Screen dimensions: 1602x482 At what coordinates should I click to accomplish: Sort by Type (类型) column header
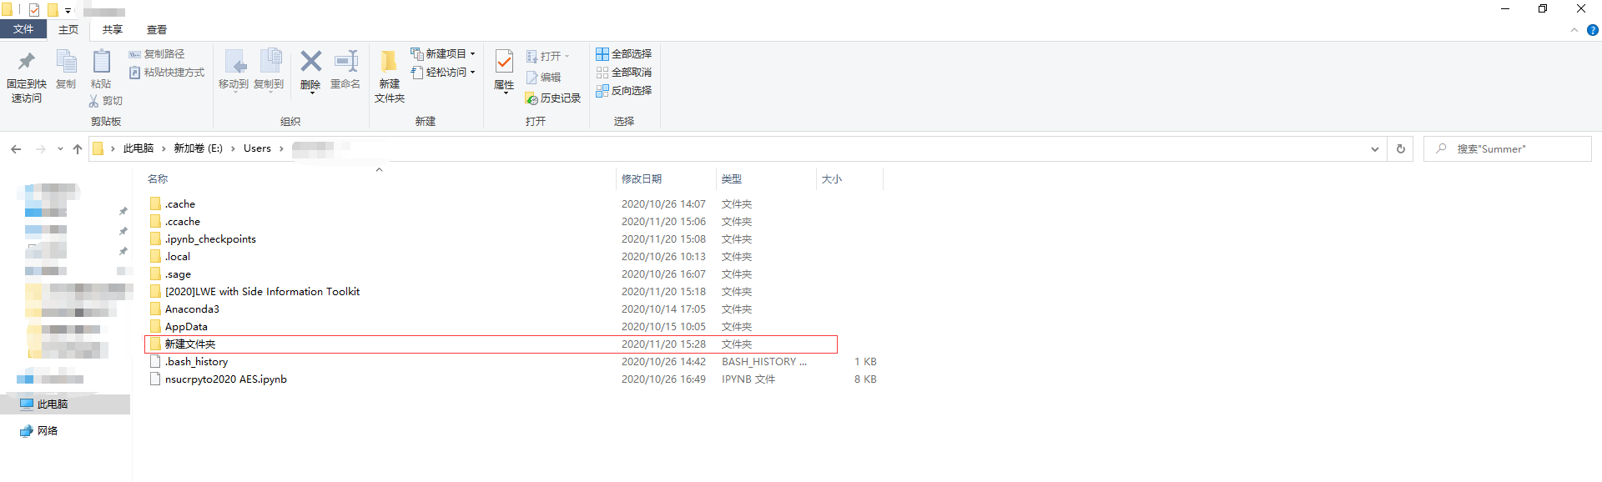pyautogui.click(x=732, y=179)
